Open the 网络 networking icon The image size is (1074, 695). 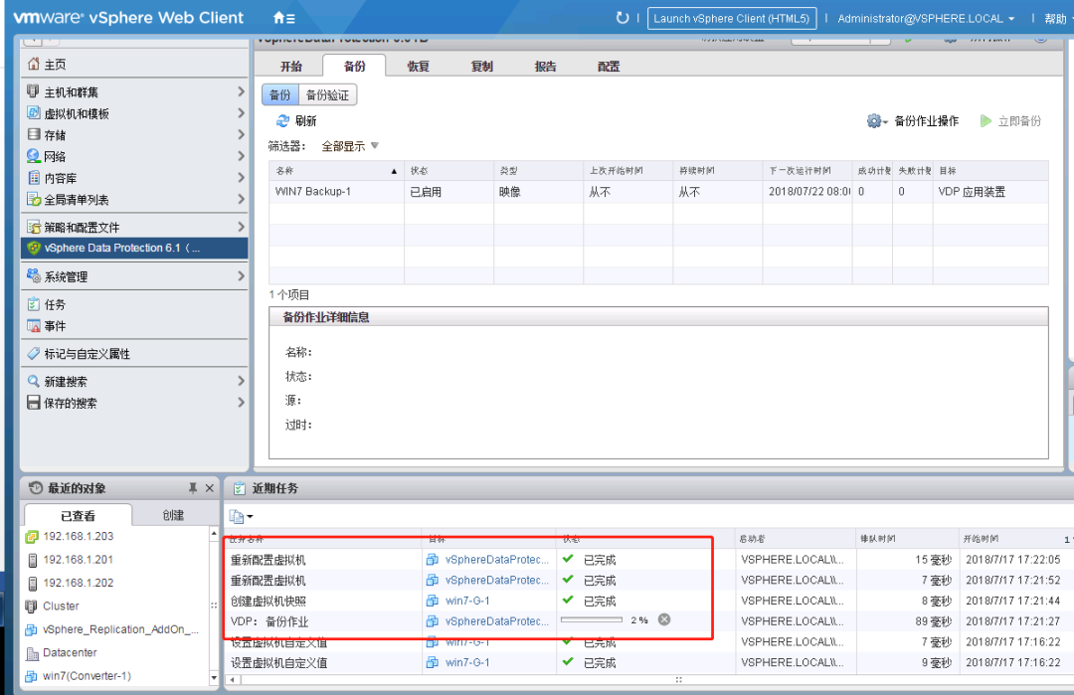click(33, 156)
